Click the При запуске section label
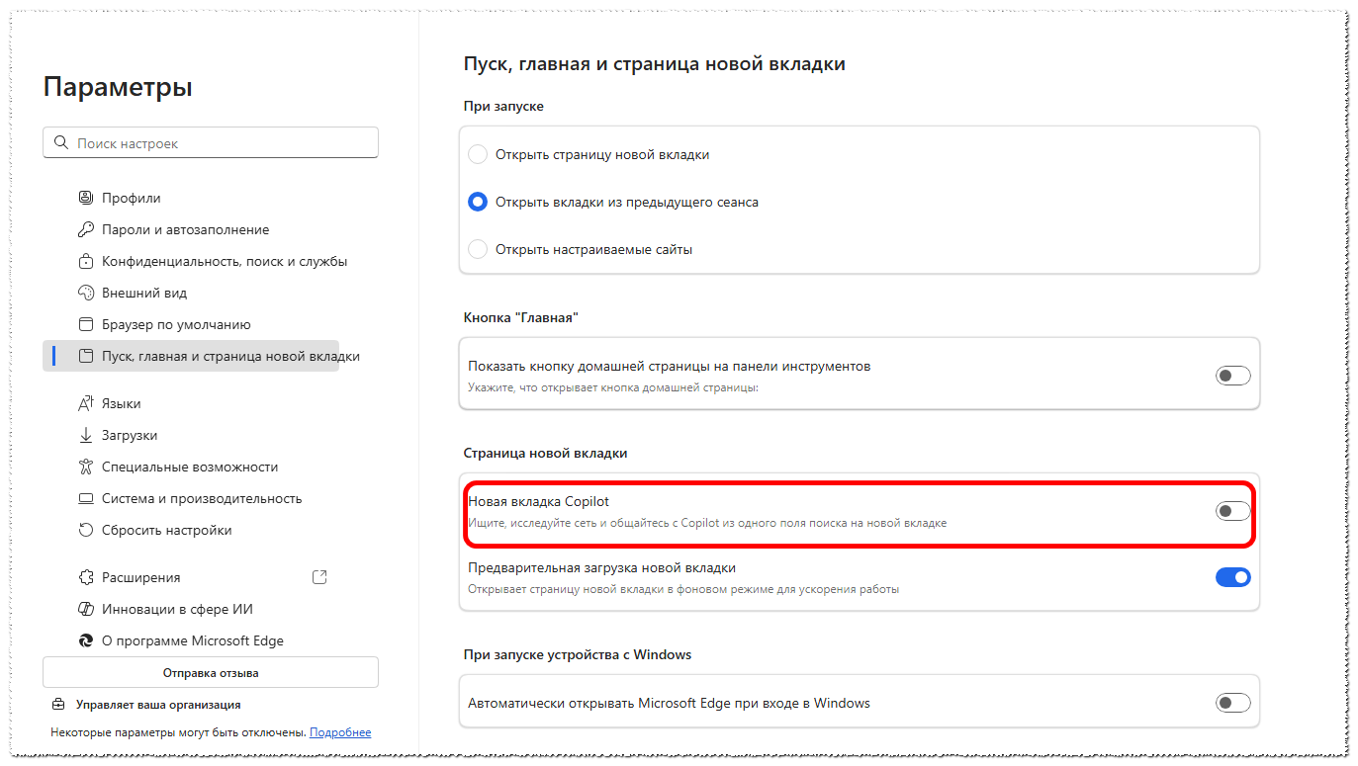Screen dimensions: 1358x766 (503, 106)
